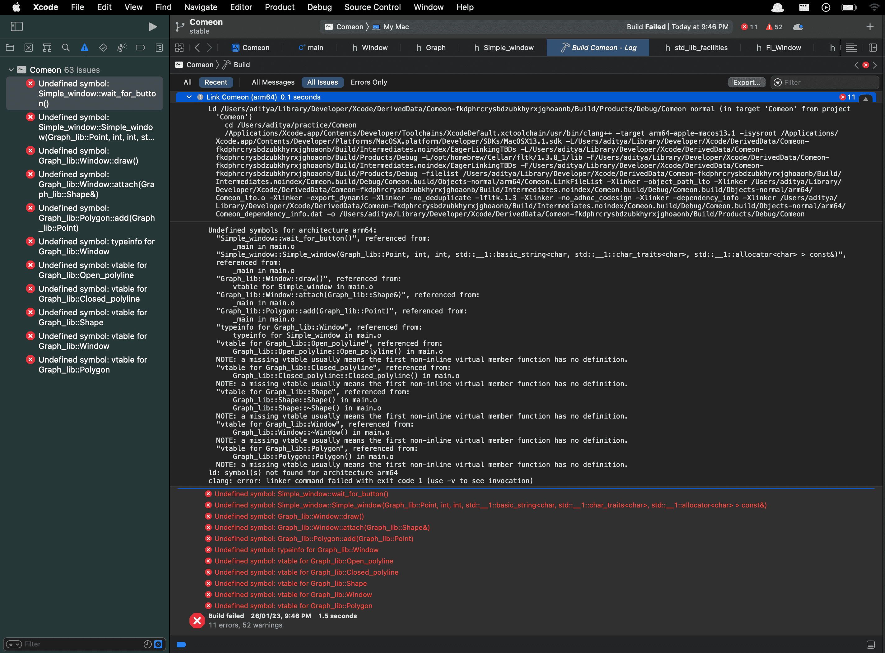
Task: Click the Run play button
Action: [153, 26]
